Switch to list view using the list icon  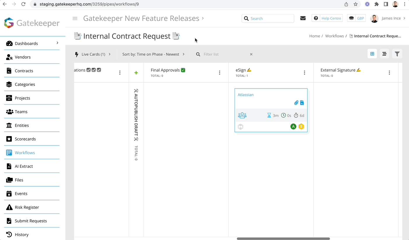pyautogui.click(x=384, y=54)
